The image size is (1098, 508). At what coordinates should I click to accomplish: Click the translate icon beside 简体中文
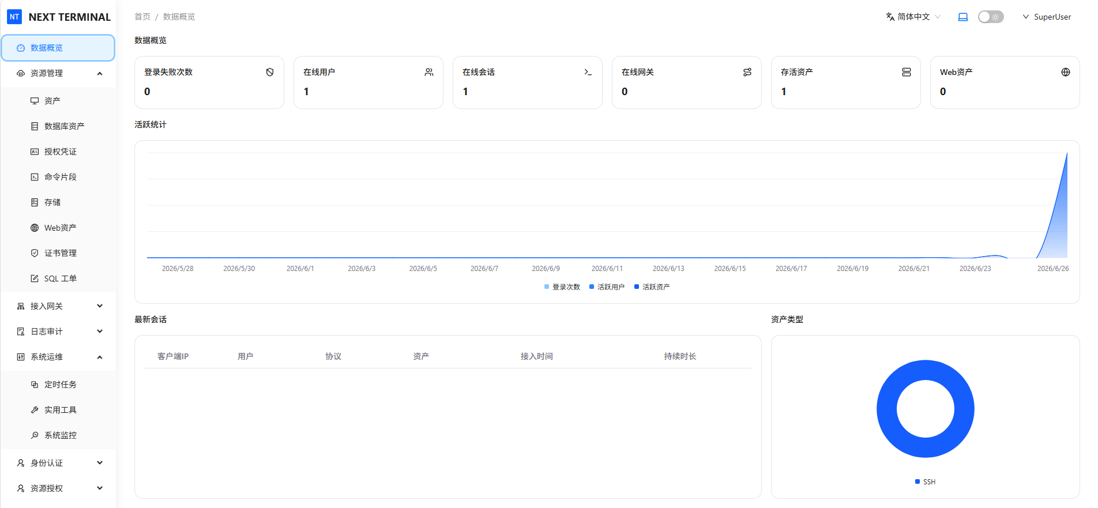890,17
